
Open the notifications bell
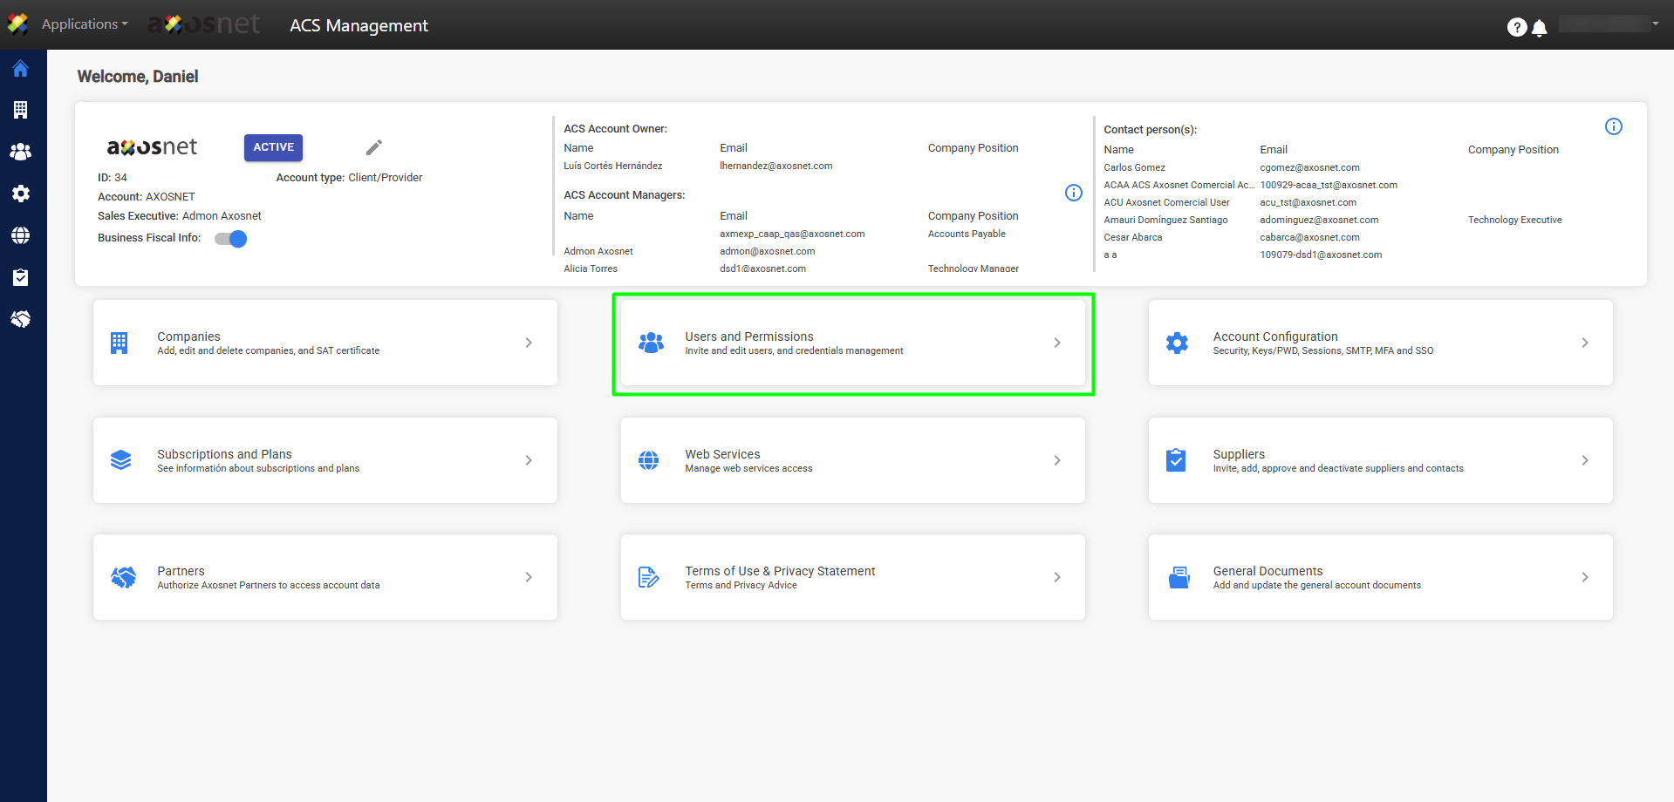click(1540, 28)
